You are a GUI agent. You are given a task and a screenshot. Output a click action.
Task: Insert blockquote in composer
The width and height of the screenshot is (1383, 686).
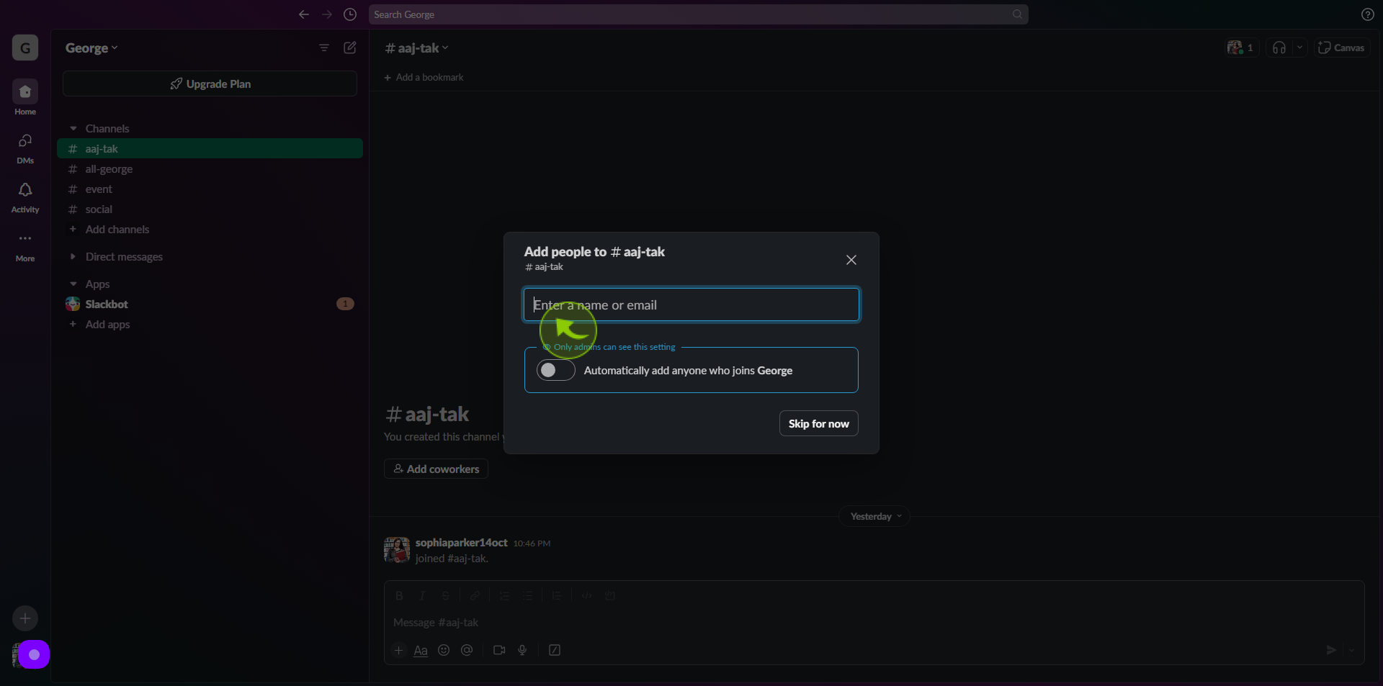557,595
